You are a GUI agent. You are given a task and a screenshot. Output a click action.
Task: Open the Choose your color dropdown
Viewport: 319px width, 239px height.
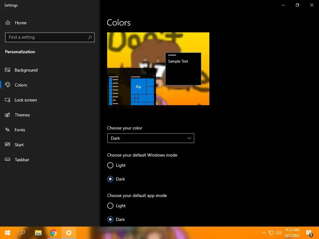tap(151, 138)
